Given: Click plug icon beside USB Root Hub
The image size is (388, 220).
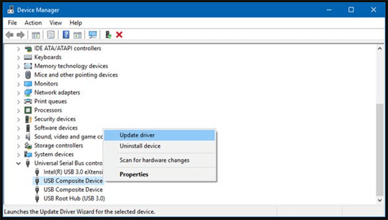Looking at the screenshot, I should coord(37,199).
